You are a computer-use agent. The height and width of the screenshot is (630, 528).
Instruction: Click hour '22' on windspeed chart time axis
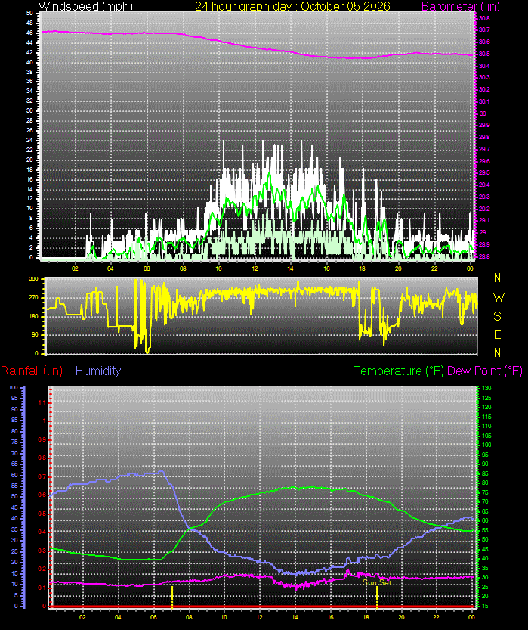click(x=434, y=268)
